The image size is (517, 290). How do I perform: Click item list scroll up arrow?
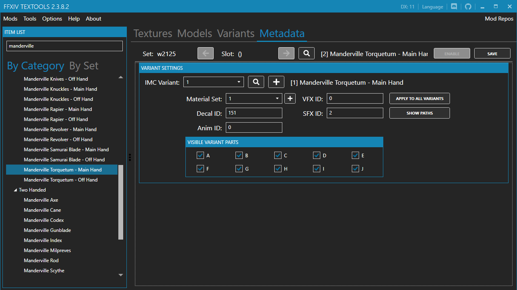pos(121,77)
